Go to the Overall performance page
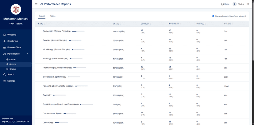 (x=12, y=60)
